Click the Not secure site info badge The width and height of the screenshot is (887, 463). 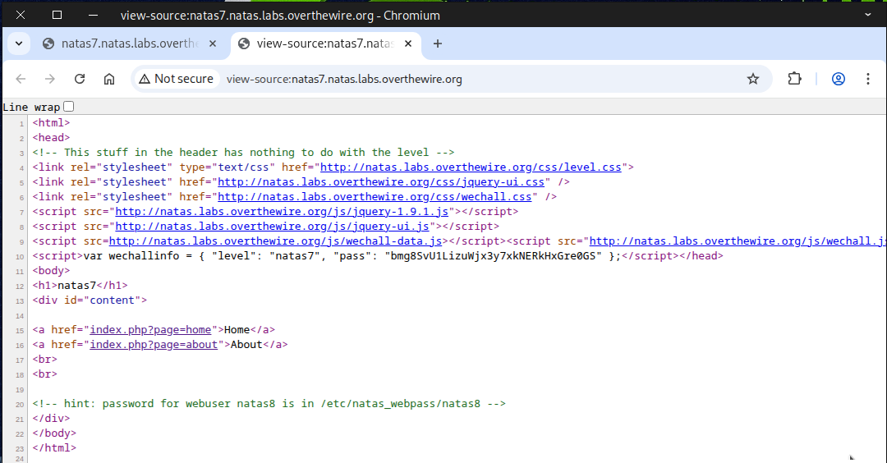pyautogui.click(x=176, y=79)
